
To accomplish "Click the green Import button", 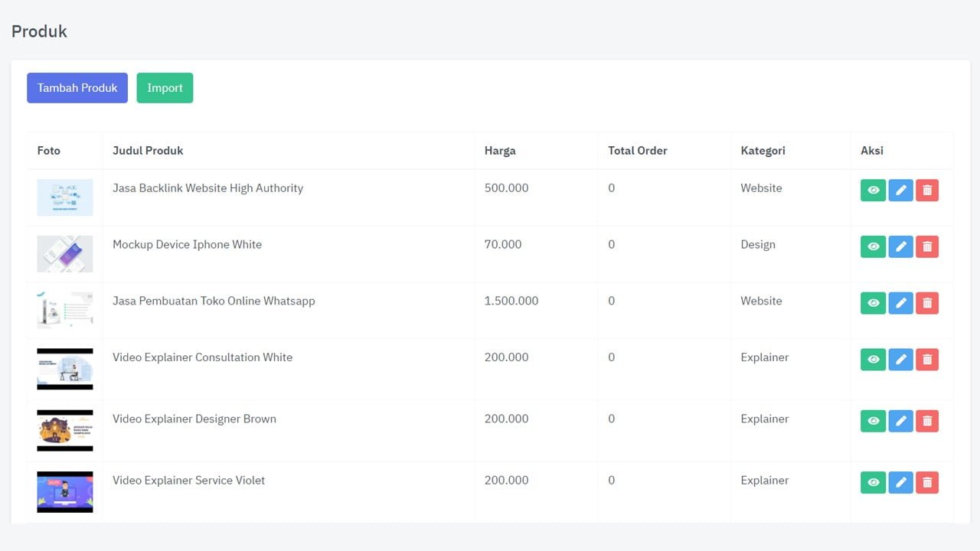I will (165, 88).
